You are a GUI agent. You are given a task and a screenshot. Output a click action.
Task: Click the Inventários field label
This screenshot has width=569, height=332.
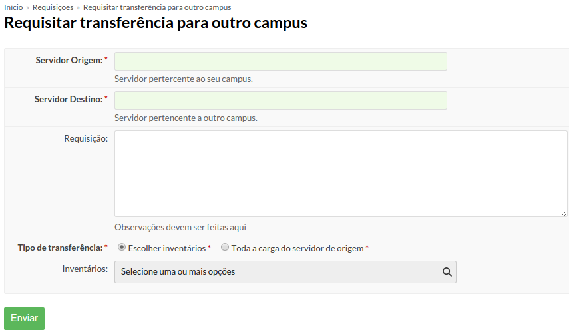click(85, 269)
